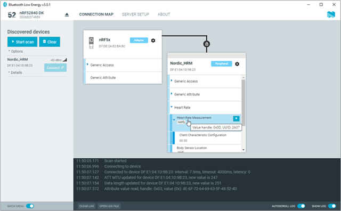Expand Generic Attribute in Nordic_HRM peripheral
Screen dimensions: 341x211
(x=172, y=94)
